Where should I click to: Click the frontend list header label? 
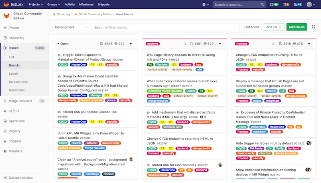[x=242, y=44]
